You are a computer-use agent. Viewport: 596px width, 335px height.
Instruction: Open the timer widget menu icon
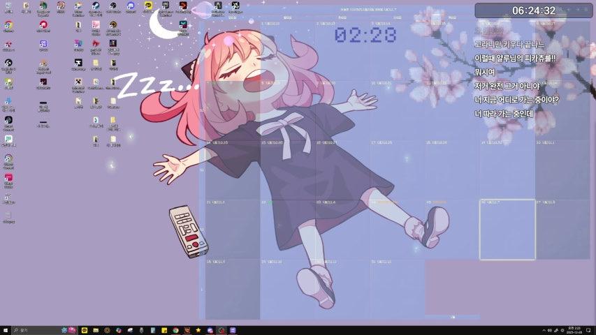[586, 10]
